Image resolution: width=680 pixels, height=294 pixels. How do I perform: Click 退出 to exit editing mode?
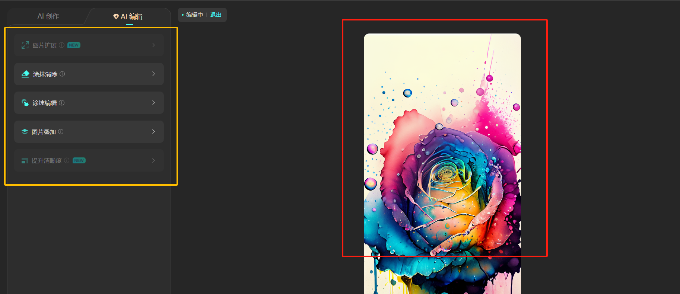(x=216, y=15)
